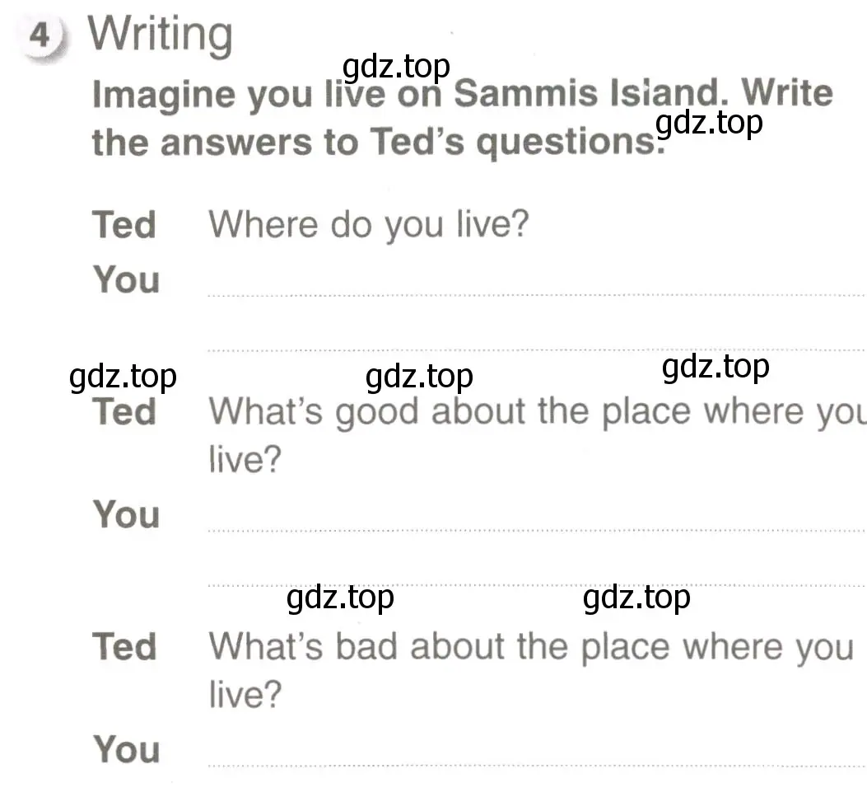Click the answer line after What's bad question

(536, 766)
